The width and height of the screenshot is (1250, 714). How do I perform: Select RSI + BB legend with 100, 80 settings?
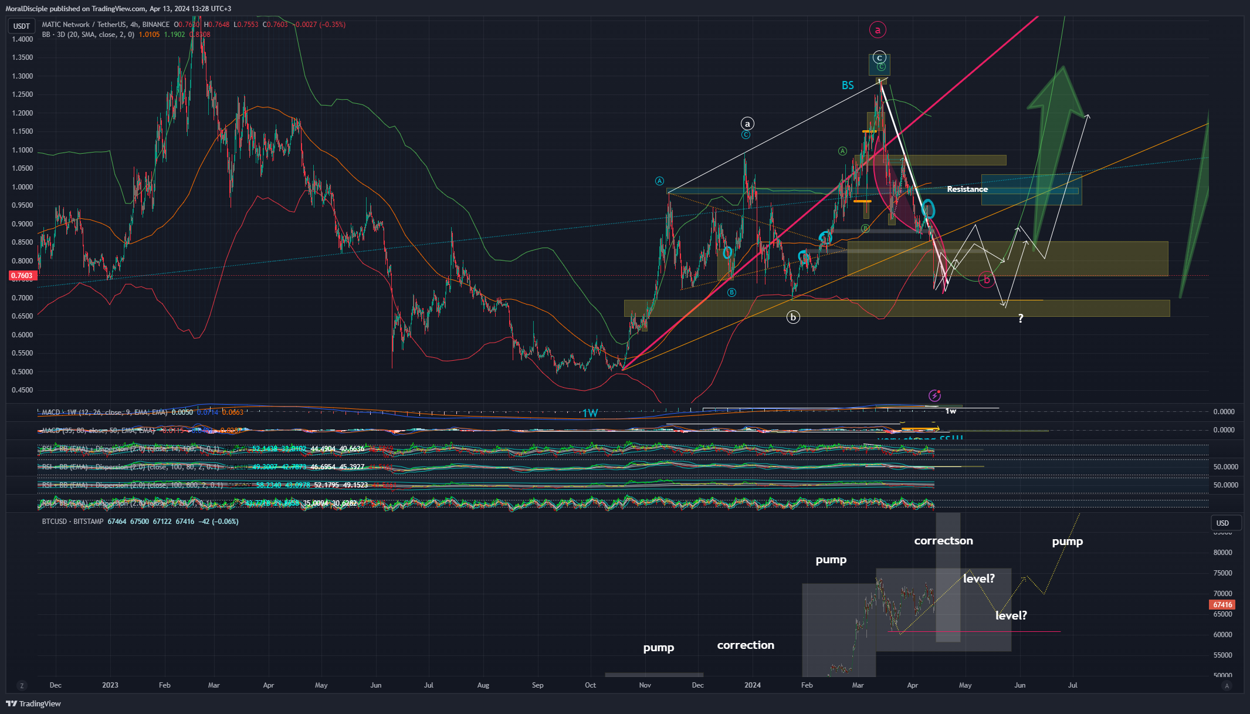point(130,467)
